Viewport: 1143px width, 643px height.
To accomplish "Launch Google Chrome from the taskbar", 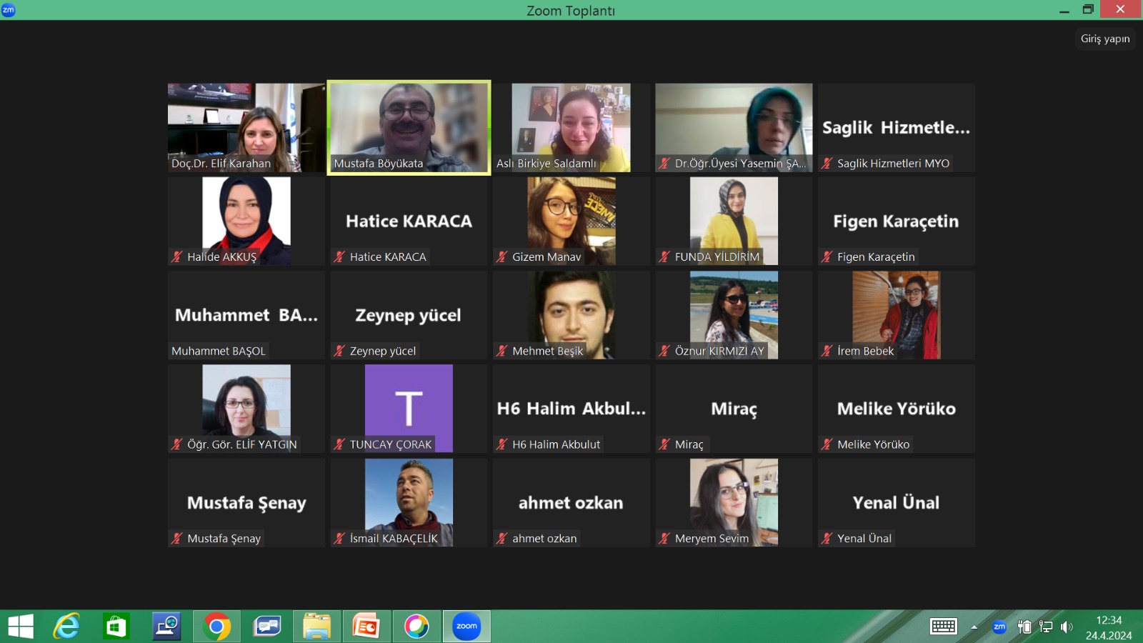I will pos(216,627).
